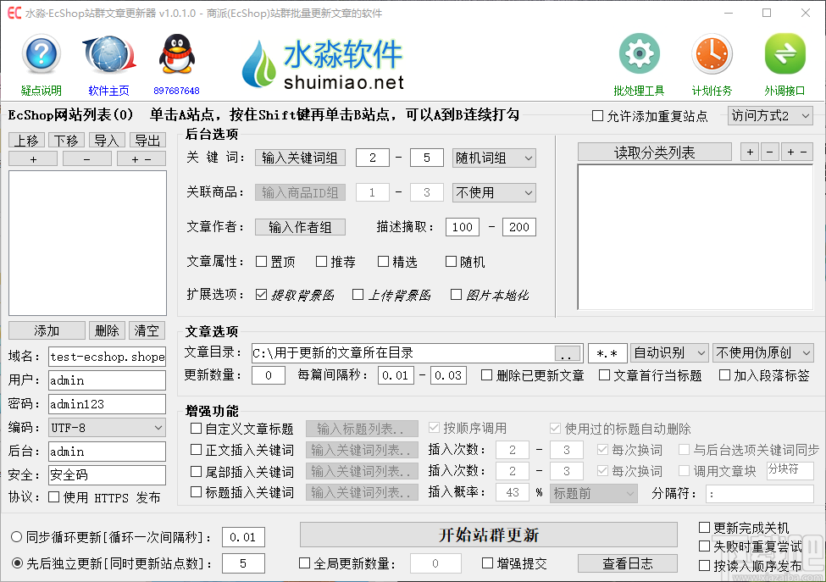
Task: Open the 批处理工具 gear icon
Action: pos(639,53)
